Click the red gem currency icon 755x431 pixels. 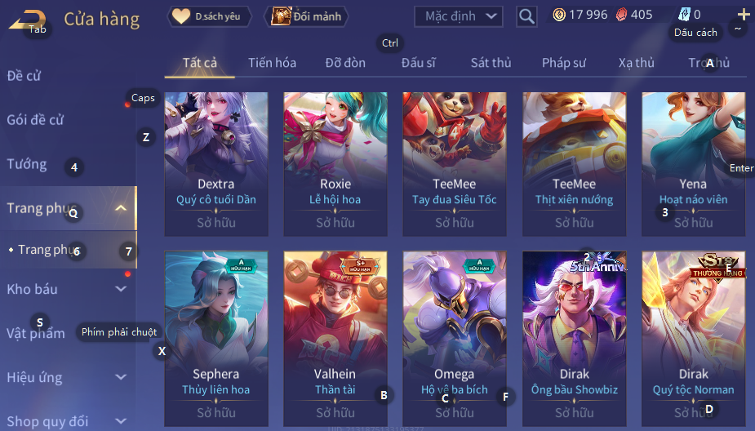(x=622, y=15)
